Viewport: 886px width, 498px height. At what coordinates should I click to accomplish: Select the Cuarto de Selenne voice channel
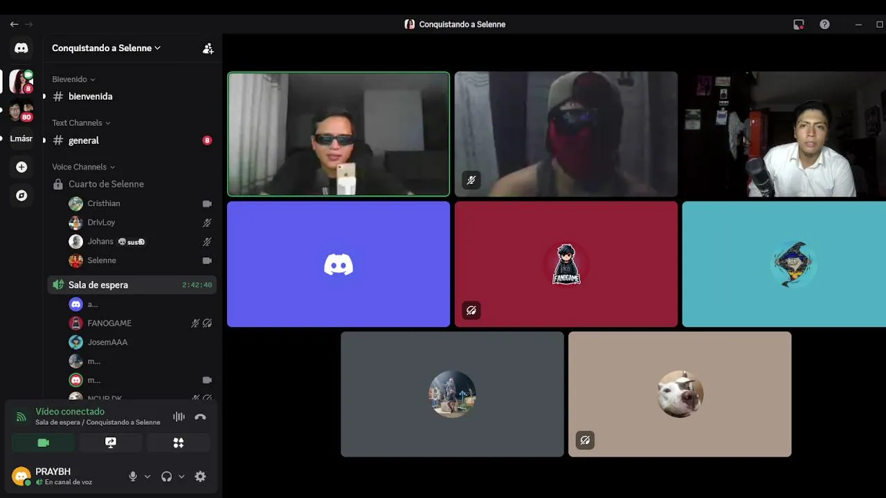(x=132, y=185)
